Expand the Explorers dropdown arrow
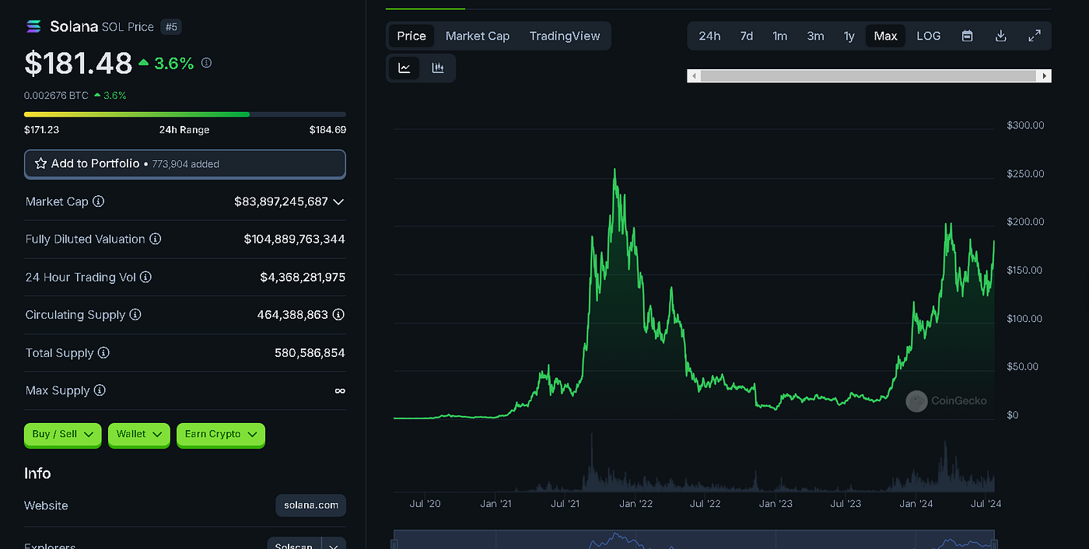This screenshot has width=1089, height=549. click(333, 546)
